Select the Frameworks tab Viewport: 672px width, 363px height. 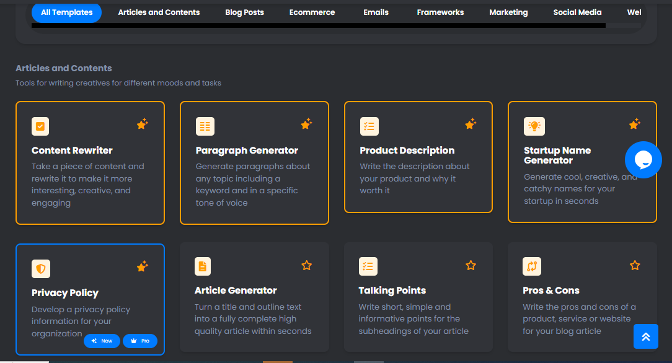[440, 12]
